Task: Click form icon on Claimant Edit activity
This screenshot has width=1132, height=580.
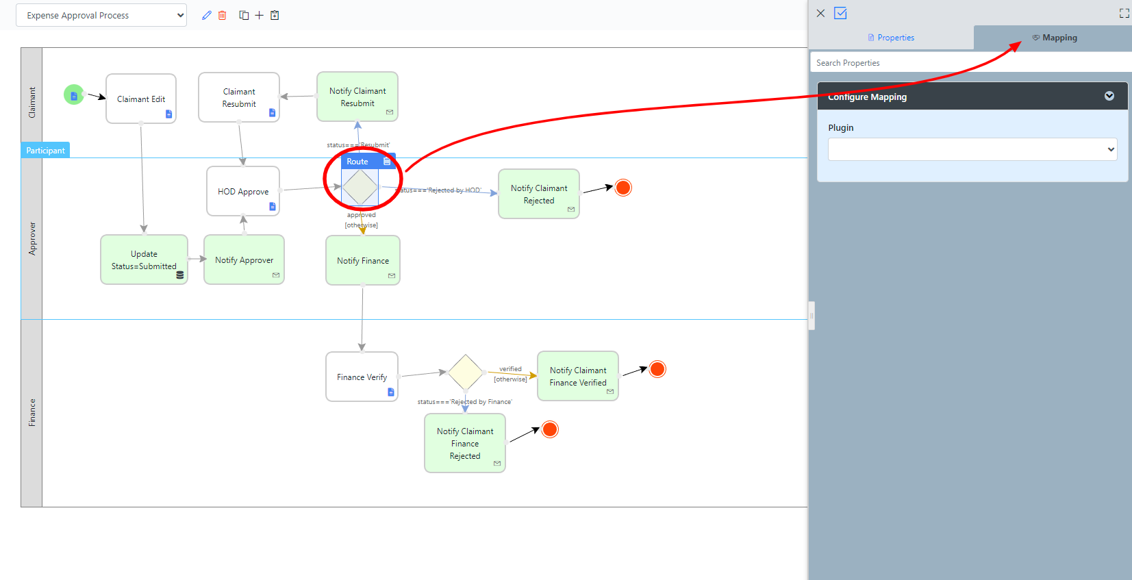Action: click(168, 114)
